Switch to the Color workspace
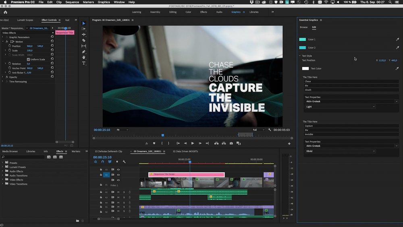The image size is (403, 227). pyautogui.click(x=188, y=12)
